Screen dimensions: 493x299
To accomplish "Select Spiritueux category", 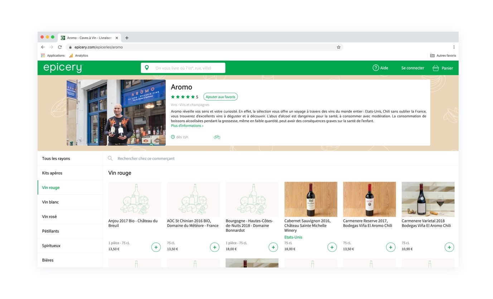I will click(x=70, y=246).
